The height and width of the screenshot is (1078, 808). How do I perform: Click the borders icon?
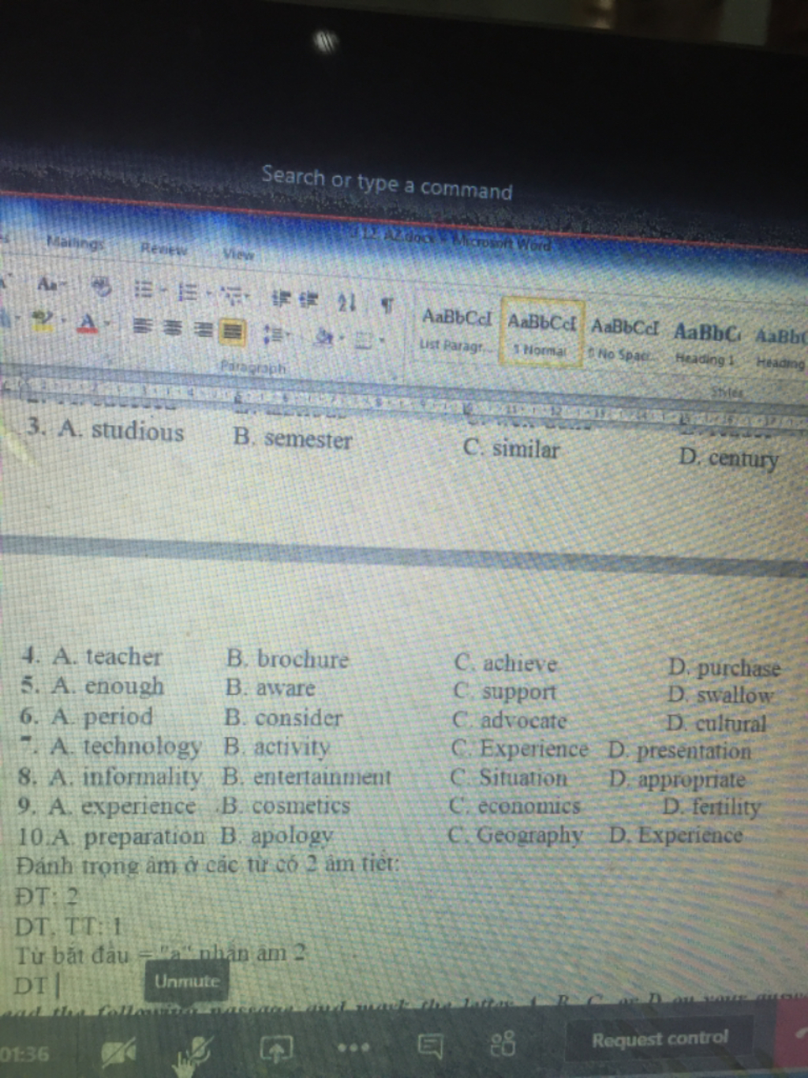[363, 340]
